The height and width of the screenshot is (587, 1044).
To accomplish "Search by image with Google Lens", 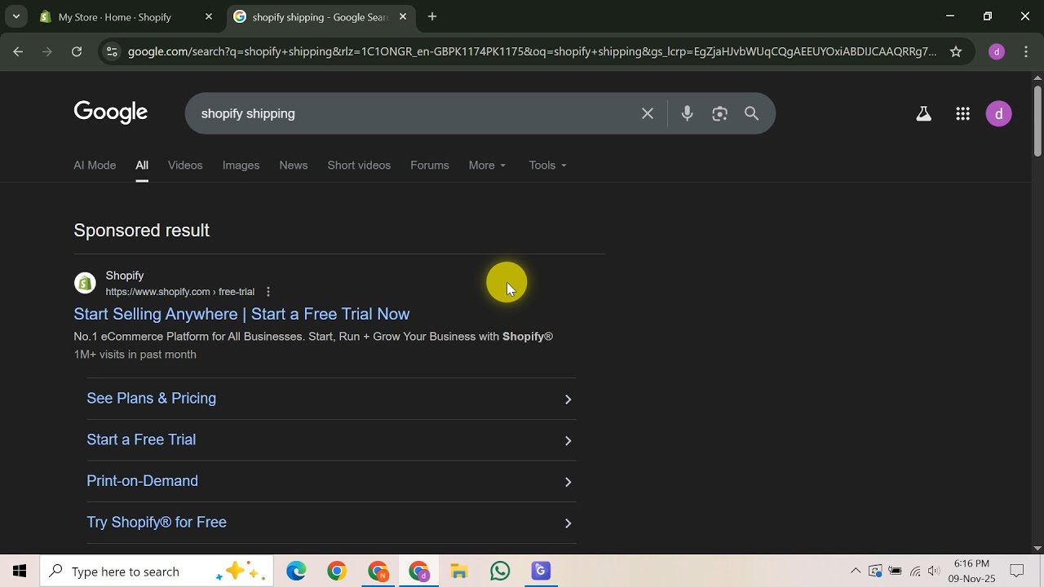I will click(719, 113).
